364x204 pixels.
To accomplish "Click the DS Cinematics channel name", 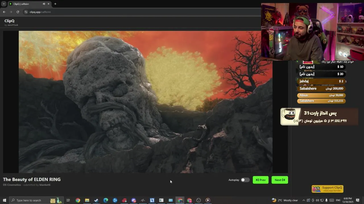I will (x=12, y=185).
